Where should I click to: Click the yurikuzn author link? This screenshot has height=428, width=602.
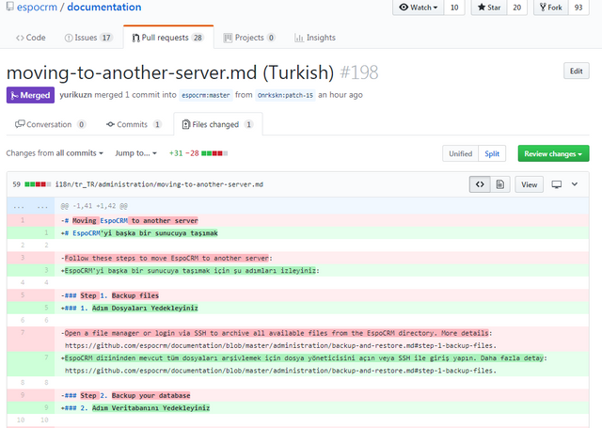[x=75, y=95]
